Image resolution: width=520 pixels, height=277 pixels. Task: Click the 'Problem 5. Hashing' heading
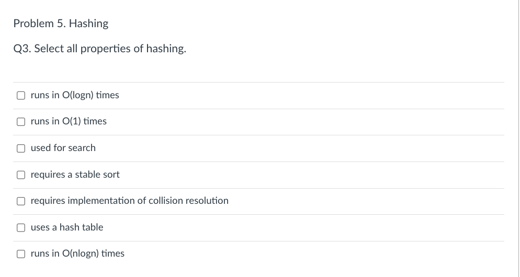click(61, 24)
